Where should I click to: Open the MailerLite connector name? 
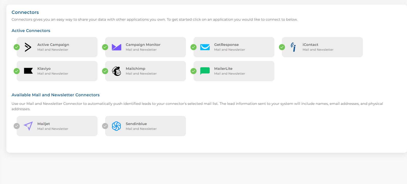tap(223, 69)
